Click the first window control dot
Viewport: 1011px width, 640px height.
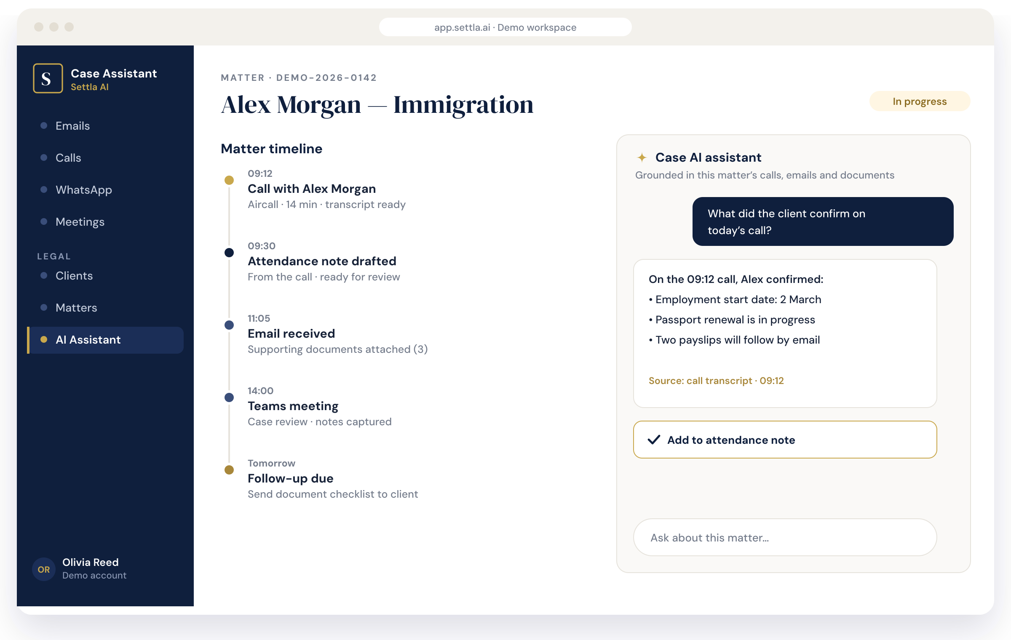39,27
